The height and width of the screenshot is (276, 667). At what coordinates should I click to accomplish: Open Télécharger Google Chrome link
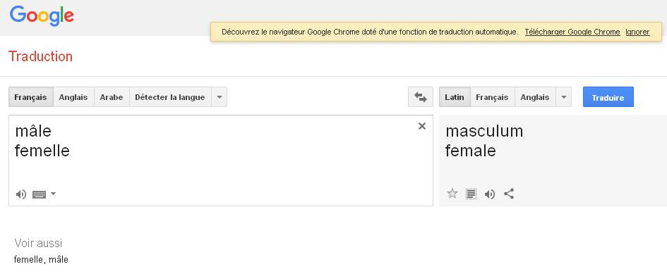click(x=572, y=32)
